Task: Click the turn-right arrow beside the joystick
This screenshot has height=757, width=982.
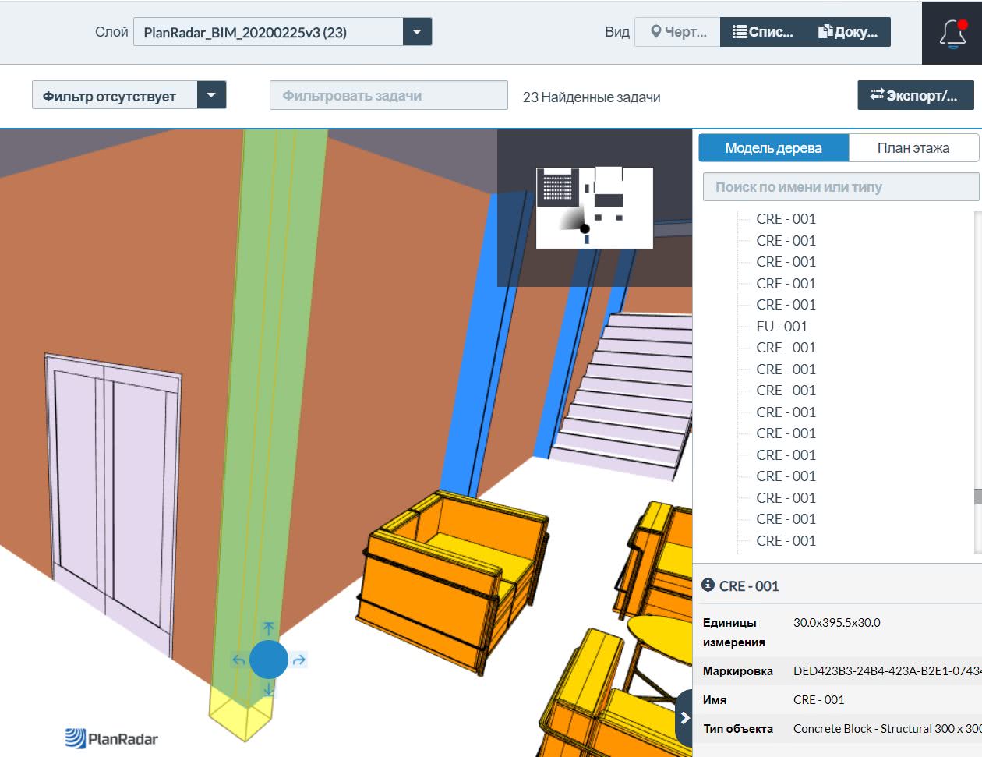Action: tap(299, 660)
